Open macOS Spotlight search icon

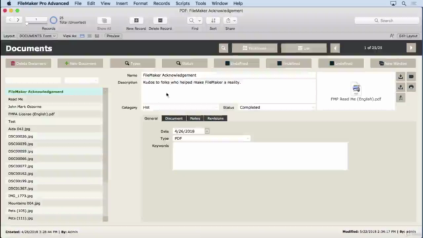click(x=404, y=3)
